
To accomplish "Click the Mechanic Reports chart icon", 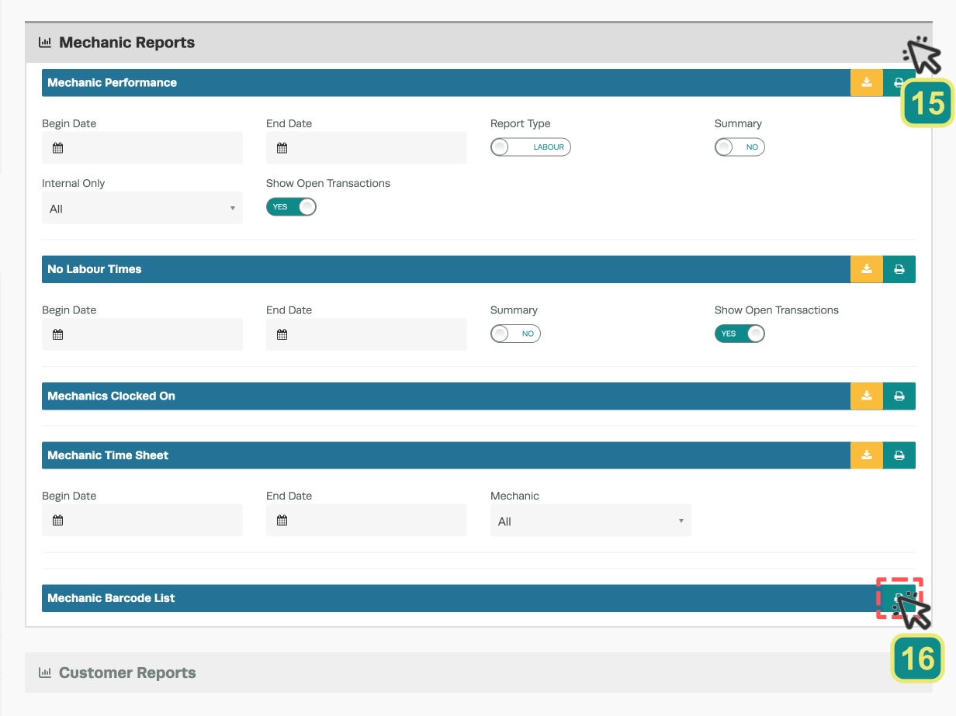I will [45, 43].
